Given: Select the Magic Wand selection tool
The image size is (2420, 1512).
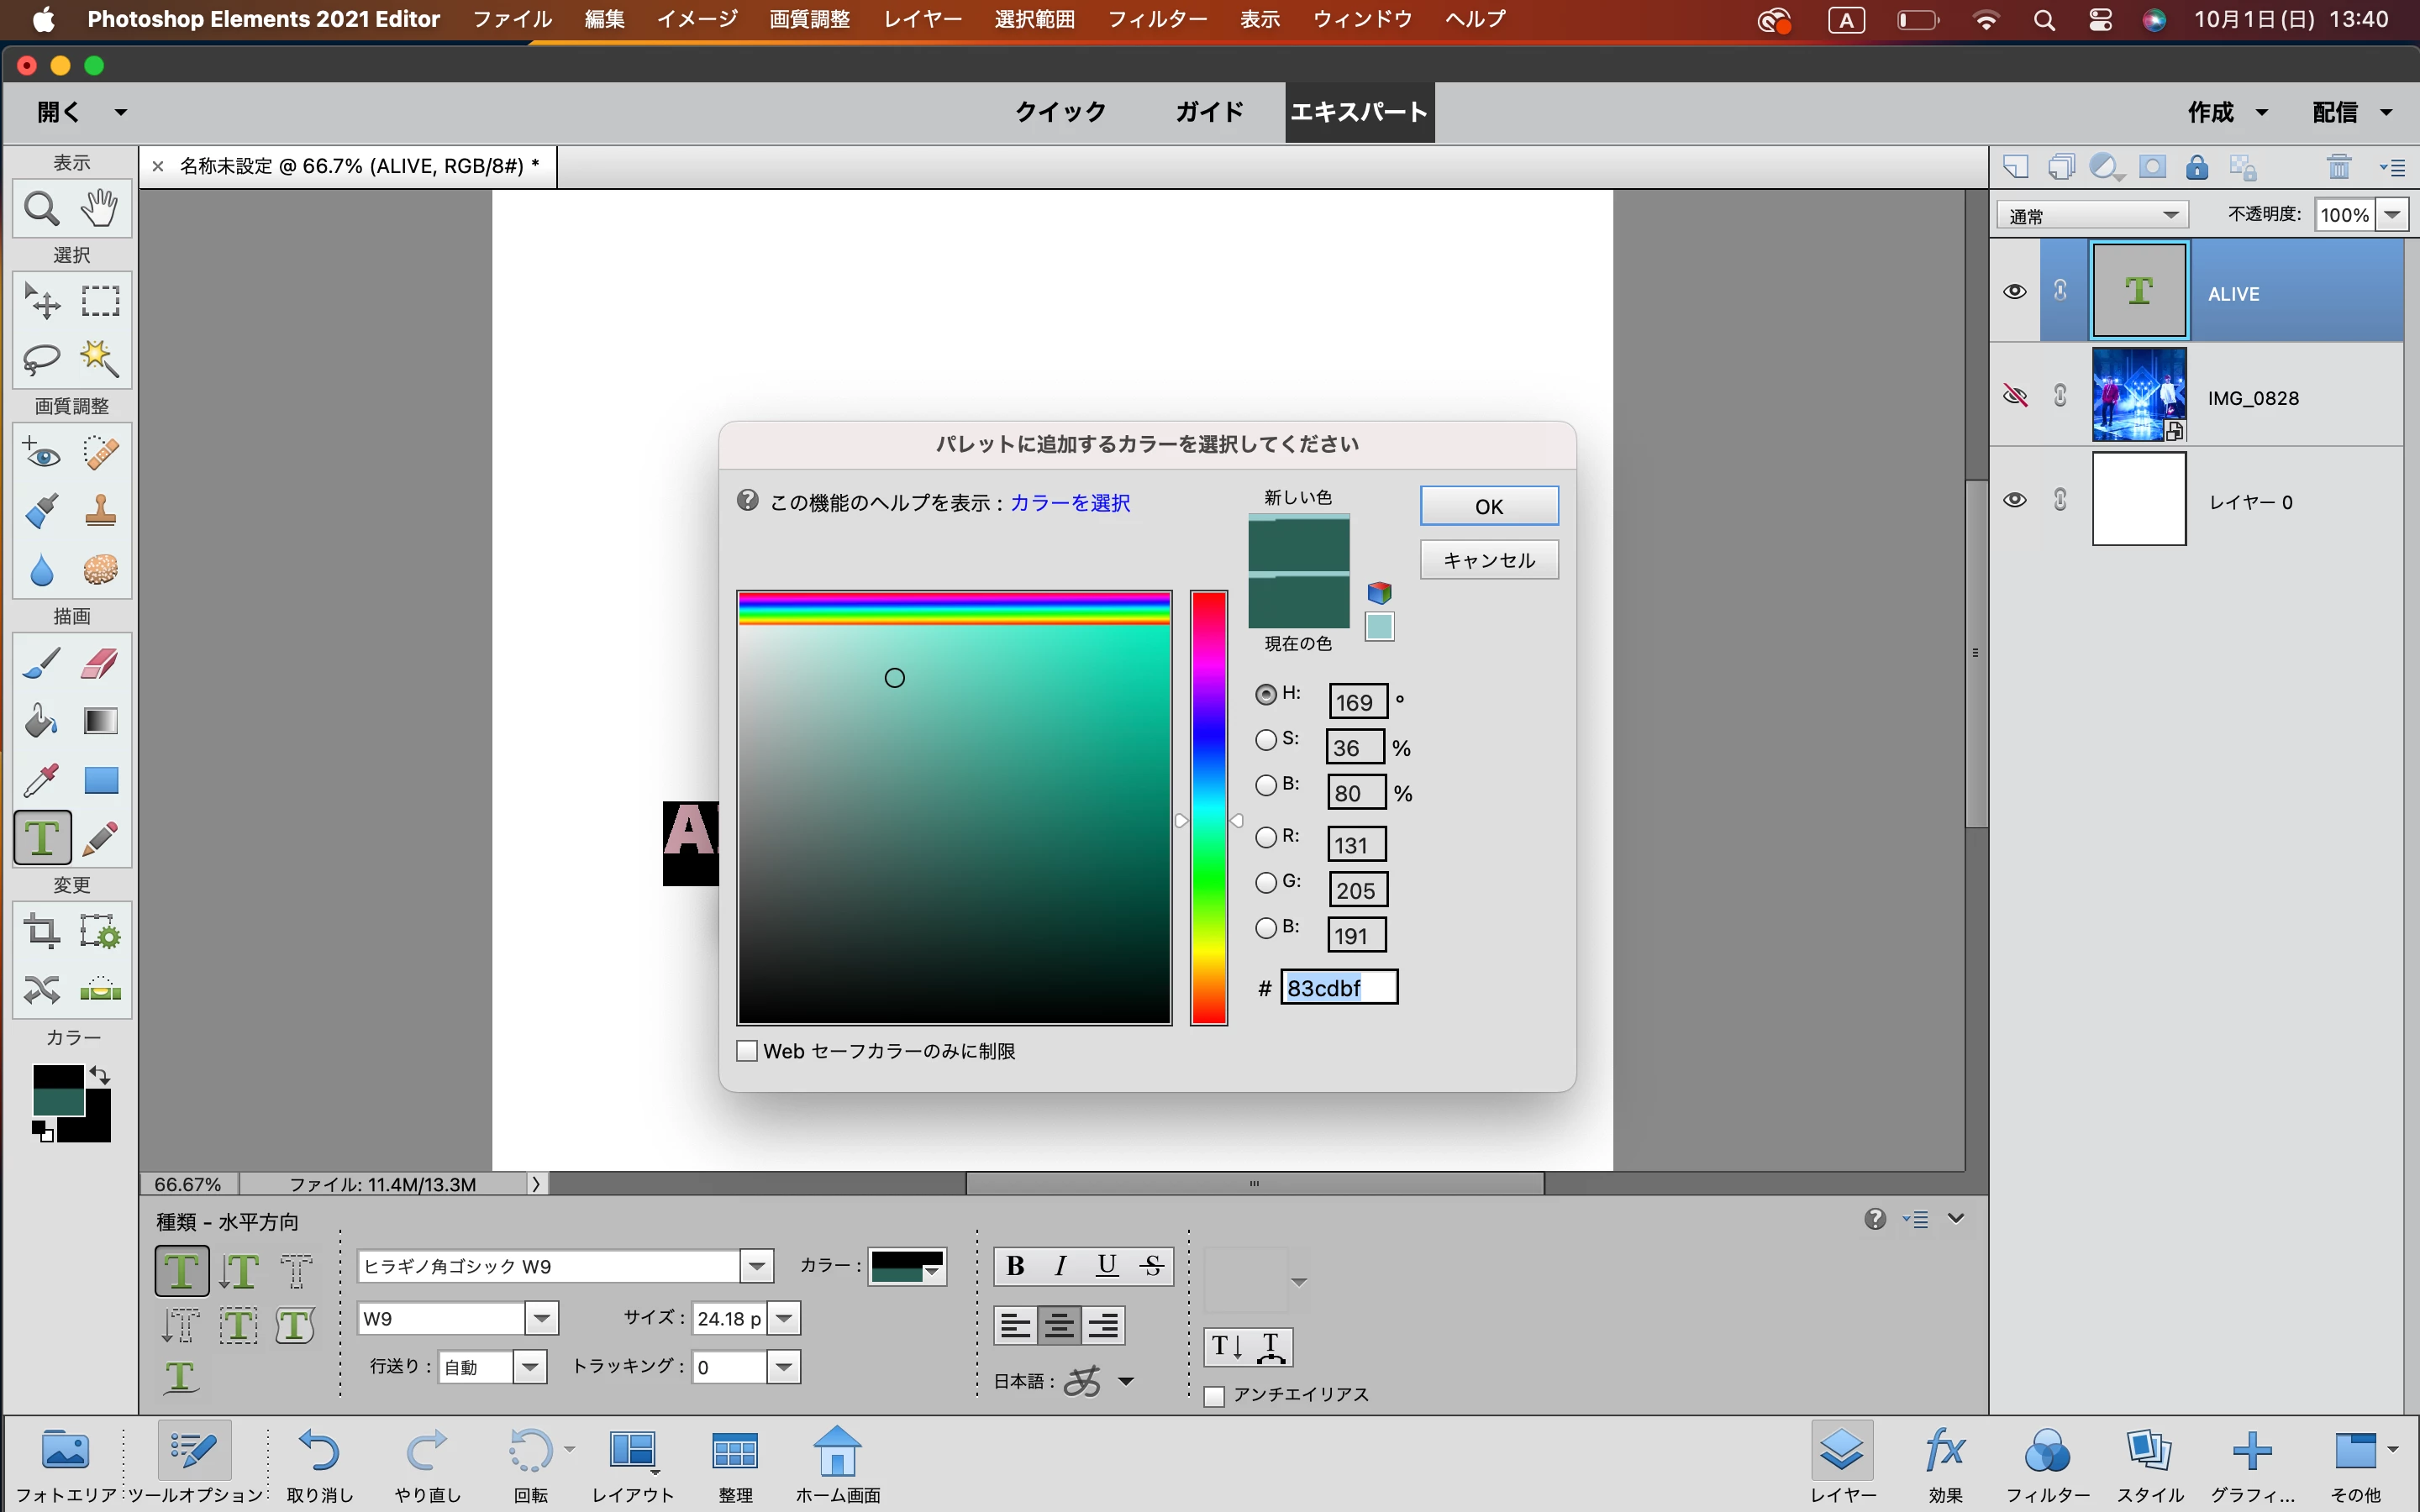Looking at the screenshot, I should 100,358.
